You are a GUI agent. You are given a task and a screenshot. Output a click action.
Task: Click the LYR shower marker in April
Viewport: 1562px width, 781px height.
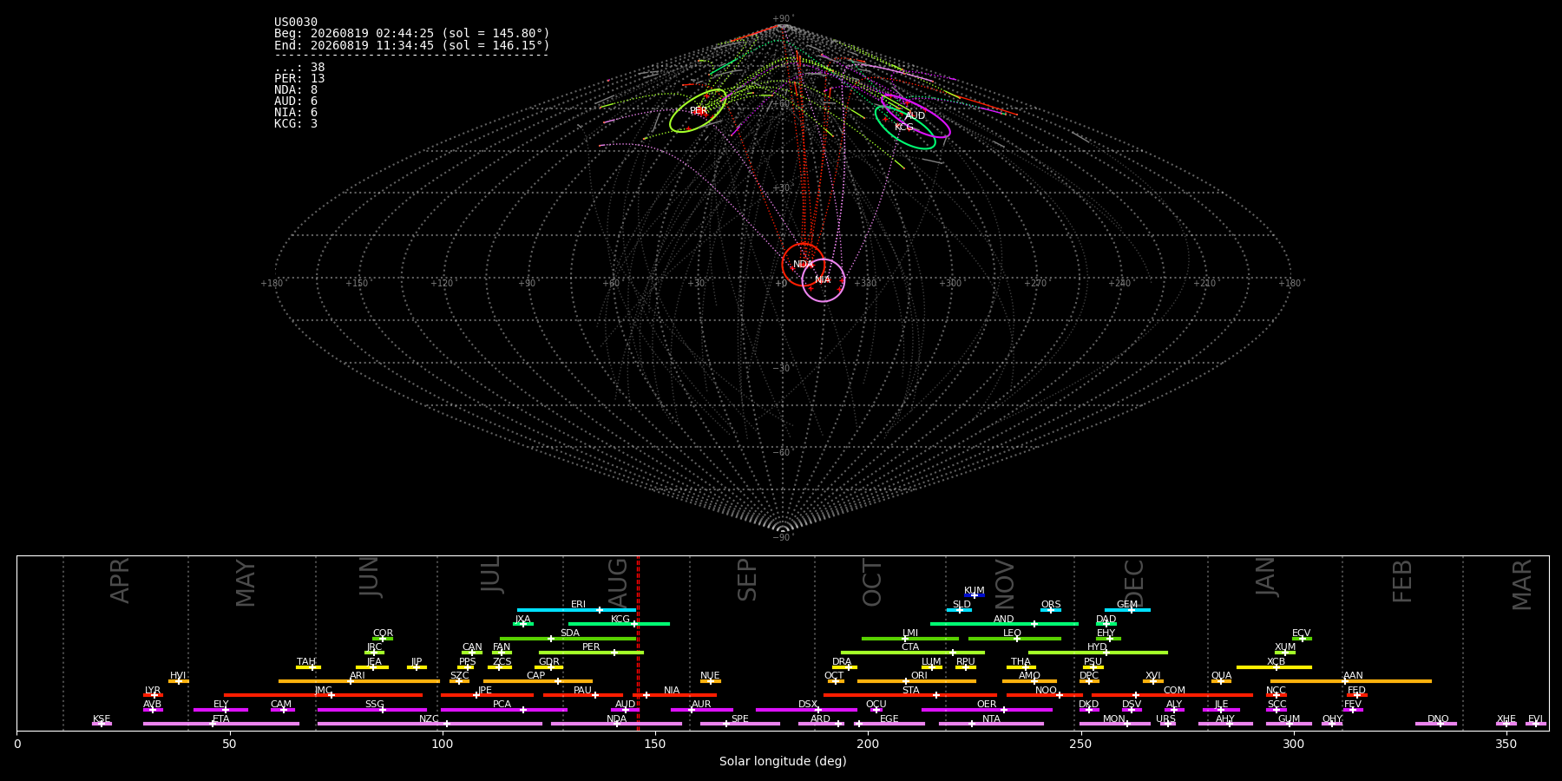click(x=154, y=695)
